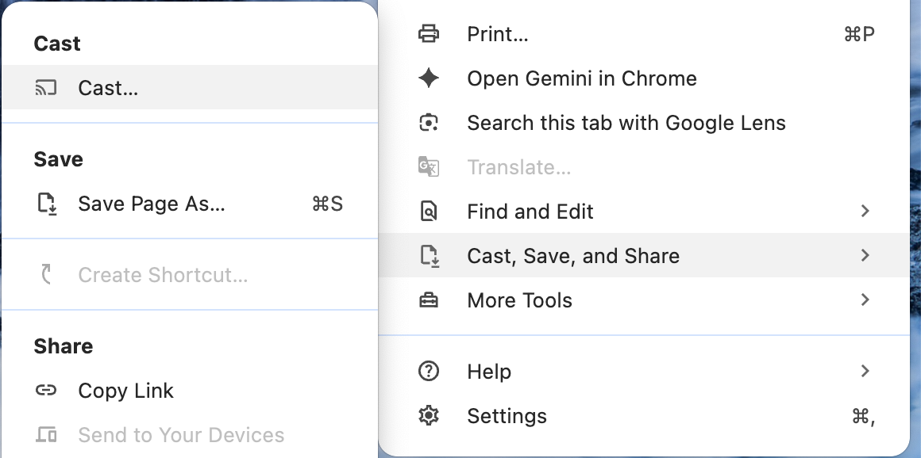Expand the Find and Edit submenu arrow
Image resolution: width=921 pixels, height=458 pixels.
click(x=865, y=211)
